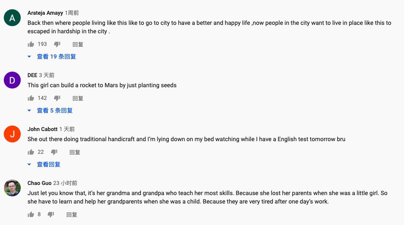Like Chao Guo's comment

[x=31, y=214]
